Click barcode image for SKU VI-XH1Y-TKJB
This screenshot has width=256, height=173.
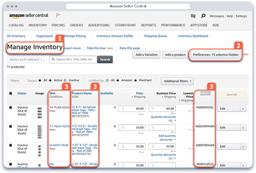[40, 151]
